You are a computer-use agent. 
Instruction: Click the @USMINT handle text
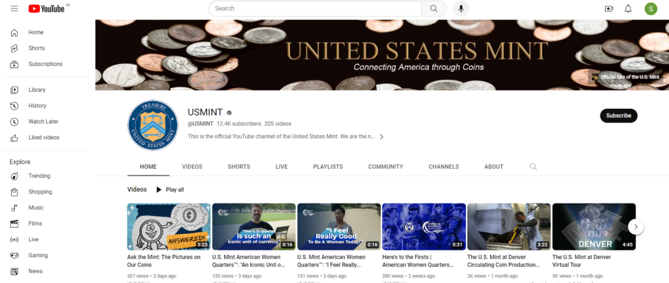[x=201, y=124]
